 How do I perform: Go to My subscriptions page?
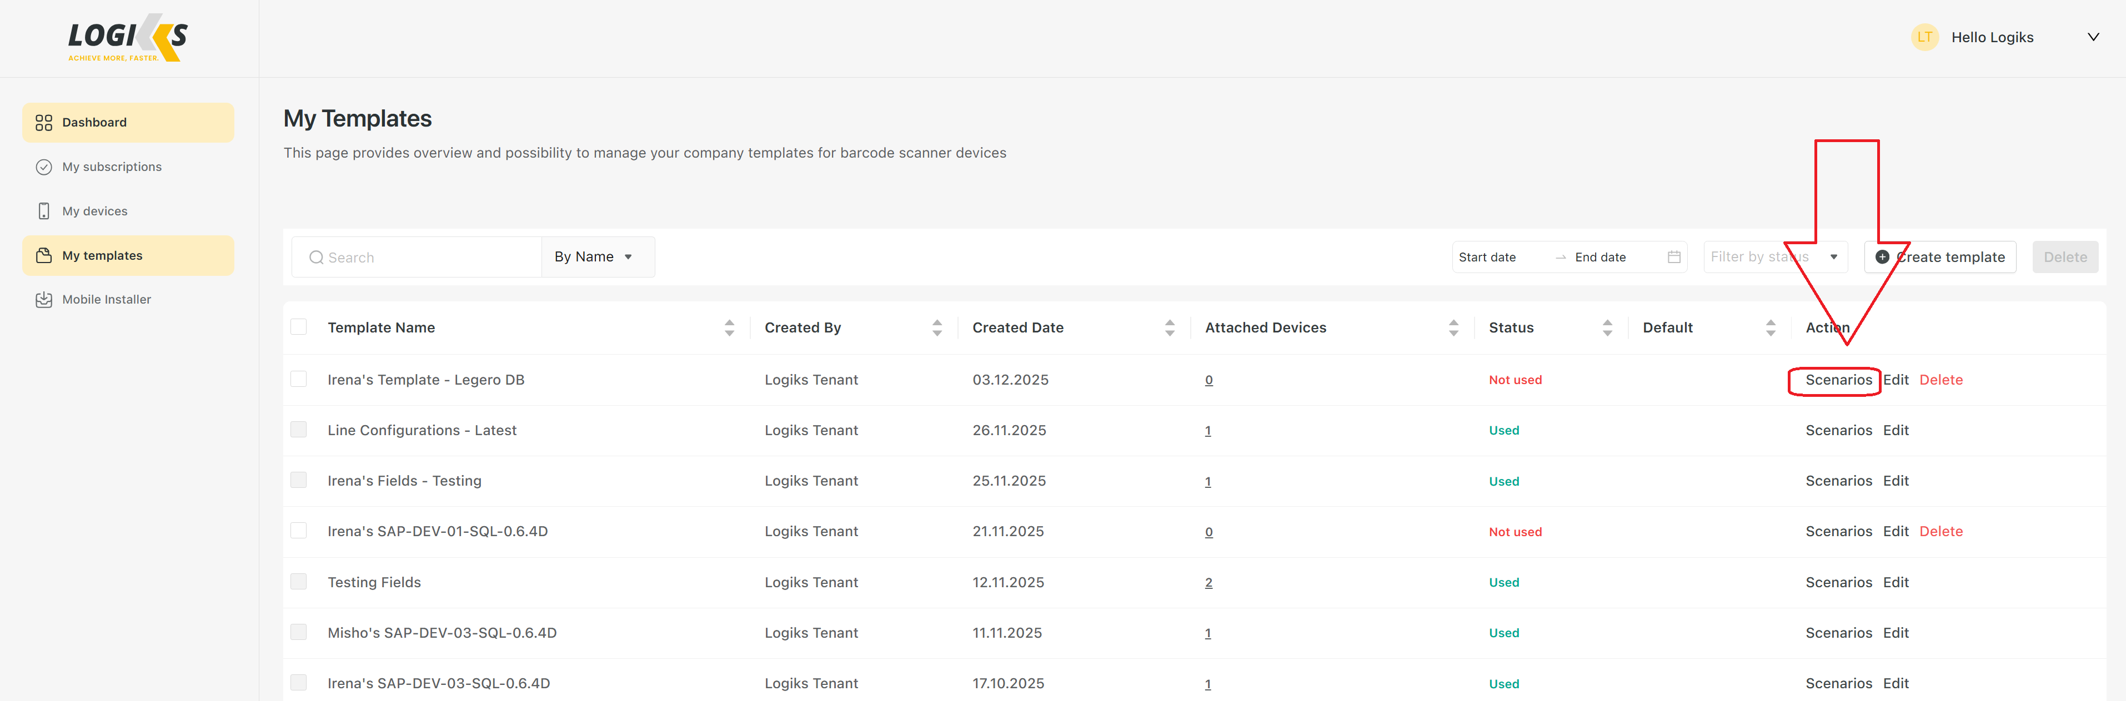click(112, 168)
